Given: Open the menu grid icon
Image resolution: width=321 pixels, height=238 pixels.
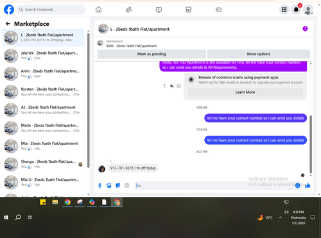Looking at the screenshot, I should pos(284,10).
